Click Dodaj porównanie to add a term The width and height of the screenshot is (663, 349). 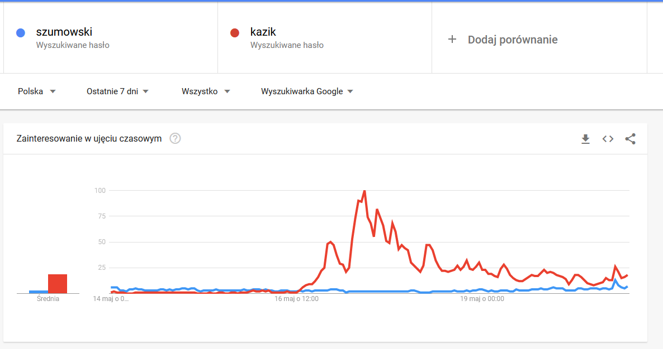pyautogui.click(x=513, y=40)
